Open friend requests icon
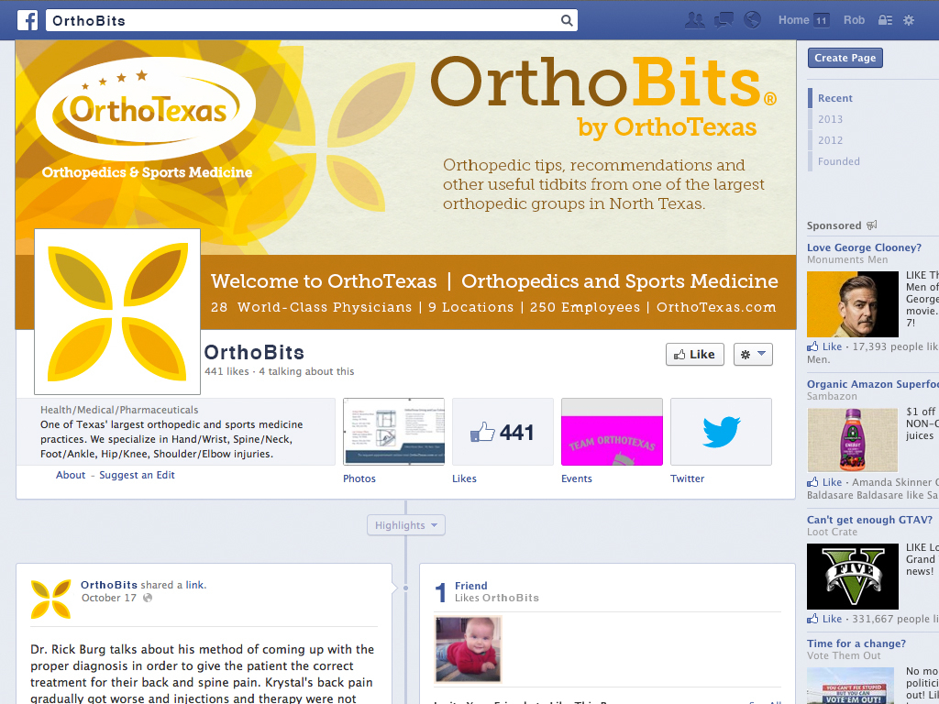Image resolution: width=939 pixels, height=704 pixels. 695,20
